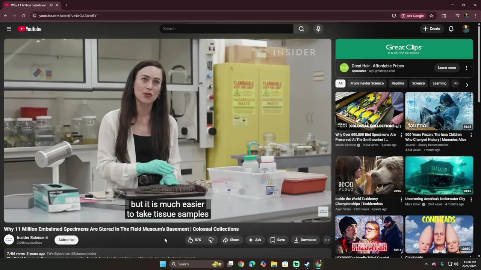
Task: Start voice search with the microphone
Action: click(318, 29)
